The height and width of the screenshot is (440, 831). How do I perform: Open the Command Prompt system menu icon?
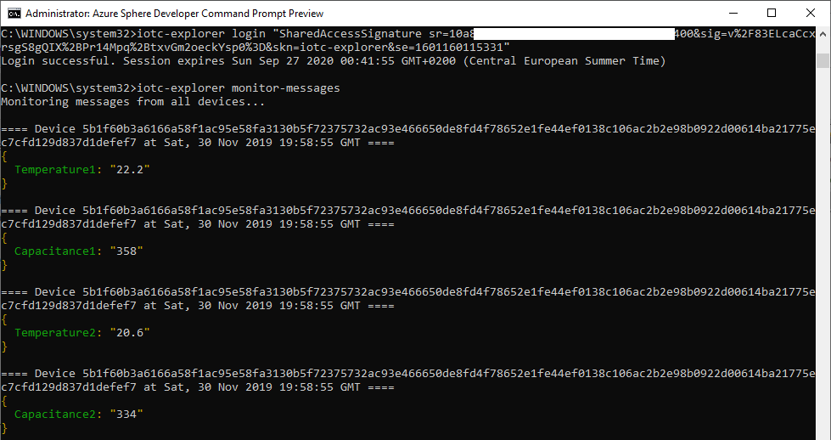12,14
